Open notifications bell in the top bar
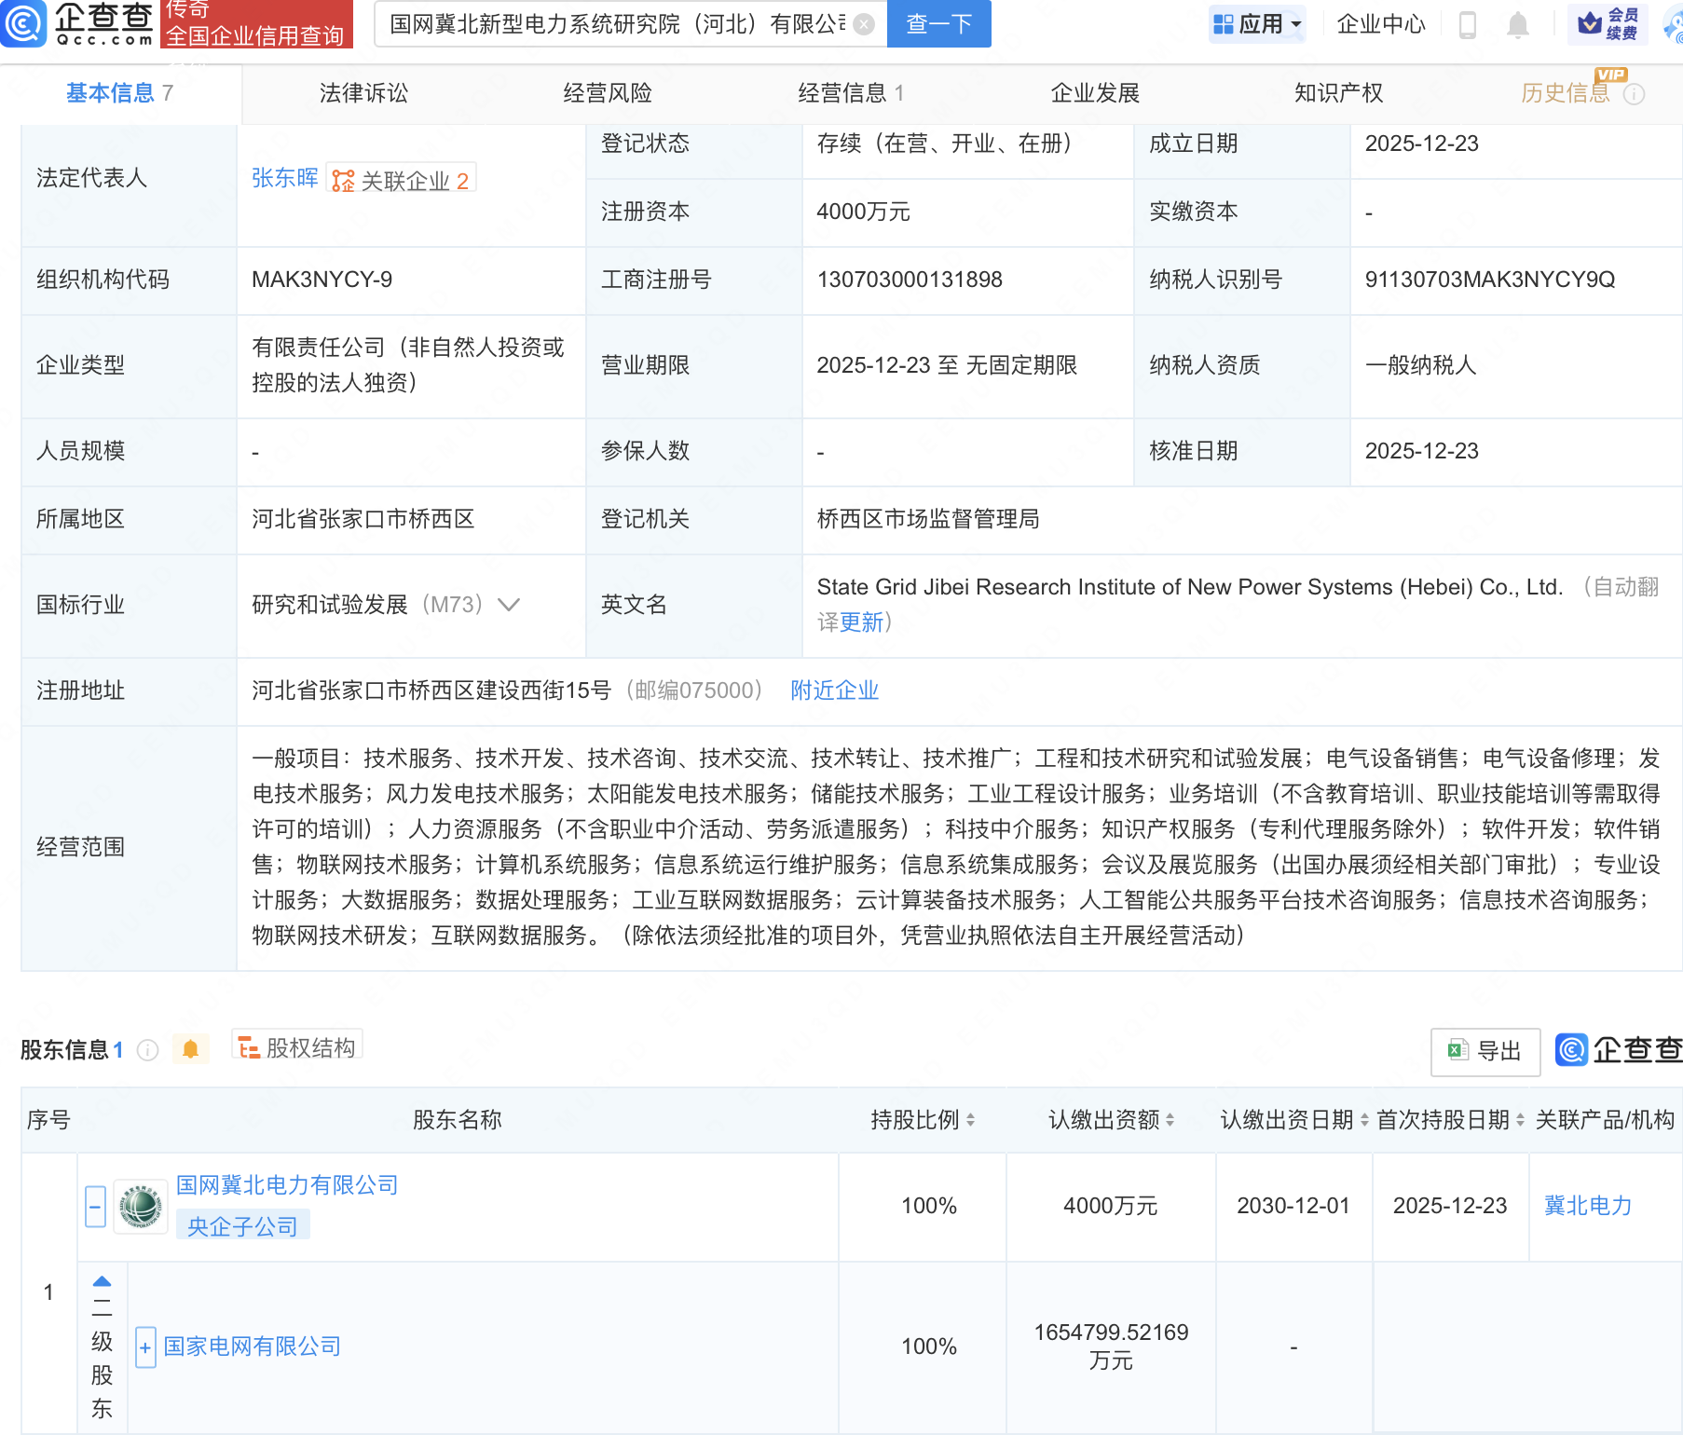 [1517, 25]
